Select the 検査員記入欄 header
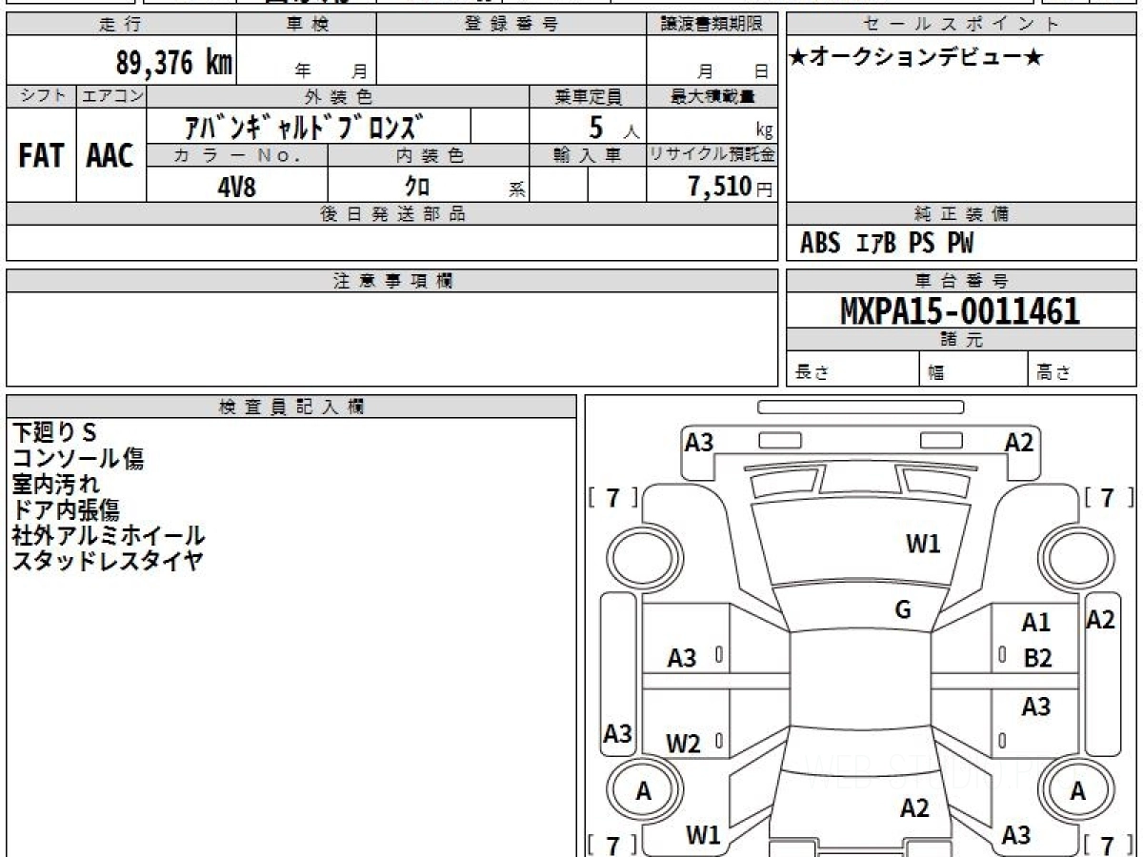This screenshot has width=1143, height=857. coord(291,407)
